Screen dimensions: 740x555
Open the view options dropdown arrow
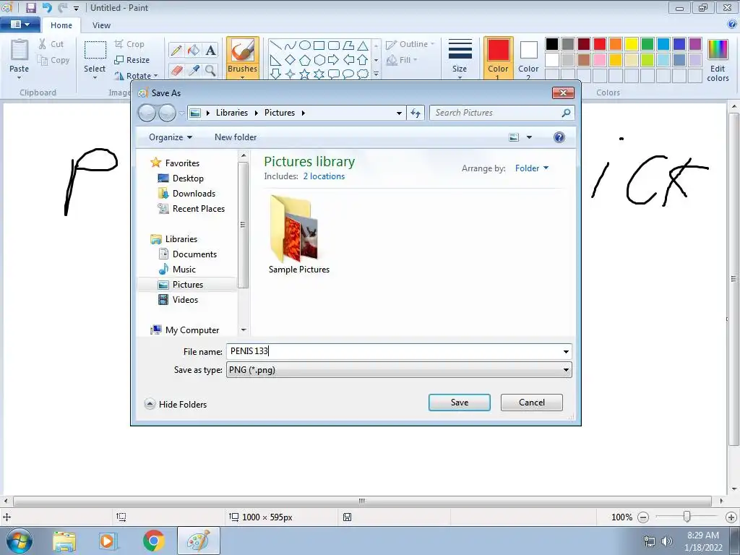529,137
